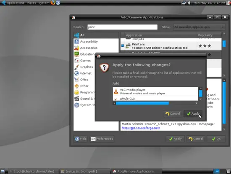Select aMule GUI entry in Add list
The image size is (231, 174).
(x=155, y=99)
